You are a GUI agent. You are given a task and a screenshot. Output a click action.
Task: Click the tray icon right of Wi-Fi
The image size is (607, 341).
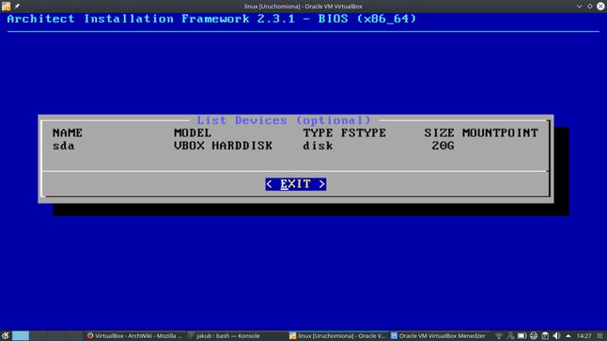click(x=510, y=335)
